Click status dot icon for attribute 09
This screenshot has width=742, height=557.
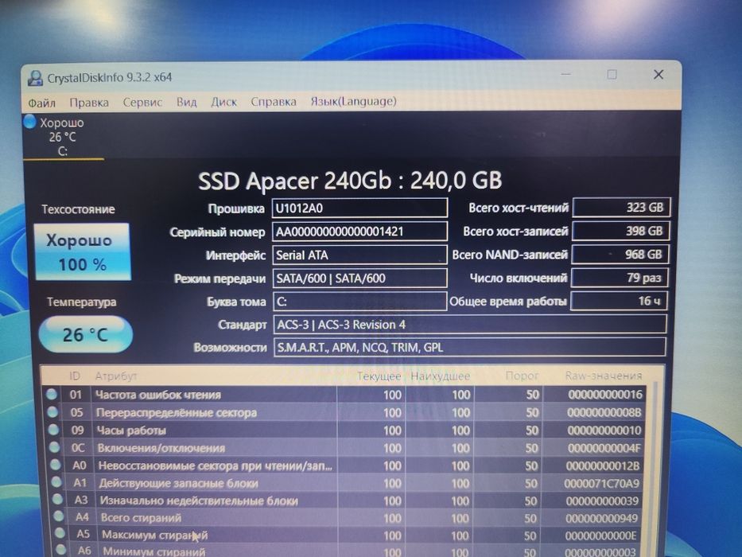[x=53, y=430]
